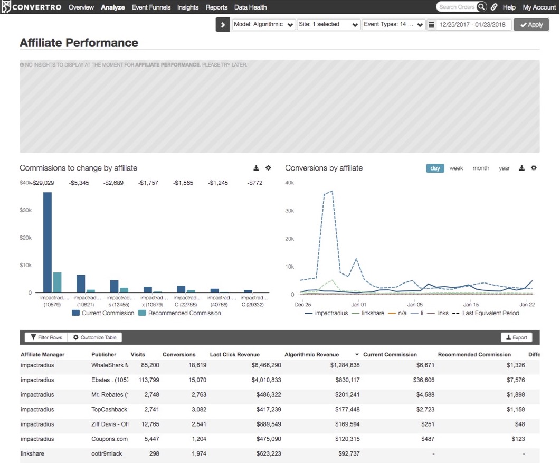Sort table by Publisher column
560x463 pixels.
(x=103, y=354)
